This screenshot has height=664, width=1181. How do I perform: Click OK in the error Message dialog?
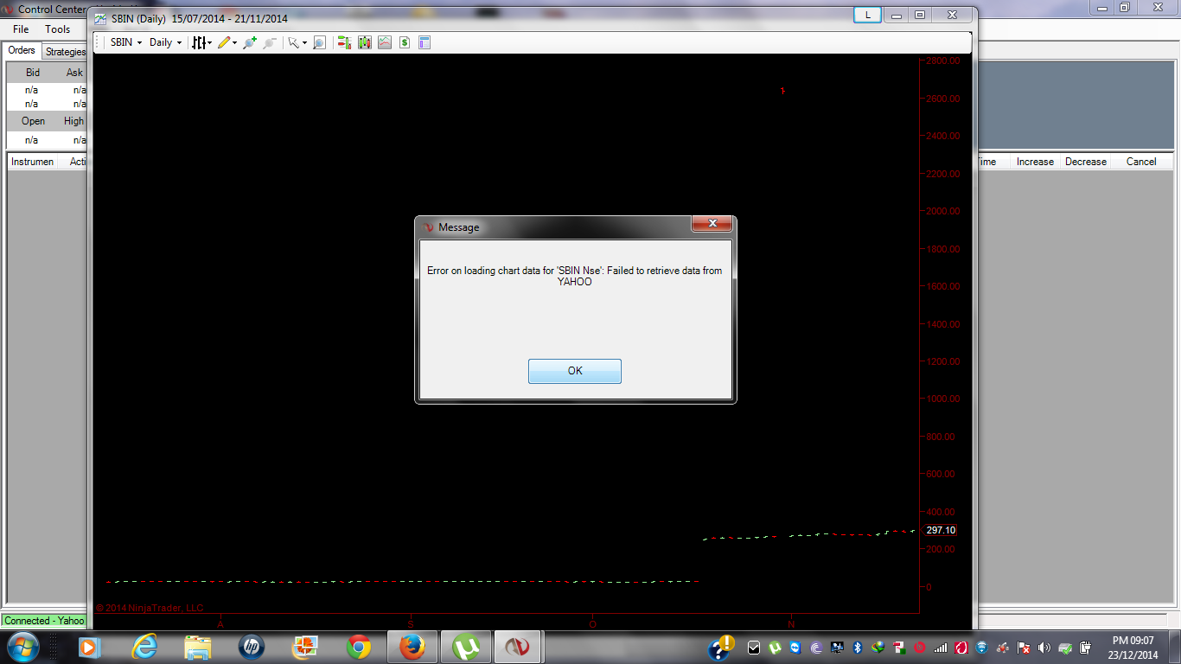[575, 371]
